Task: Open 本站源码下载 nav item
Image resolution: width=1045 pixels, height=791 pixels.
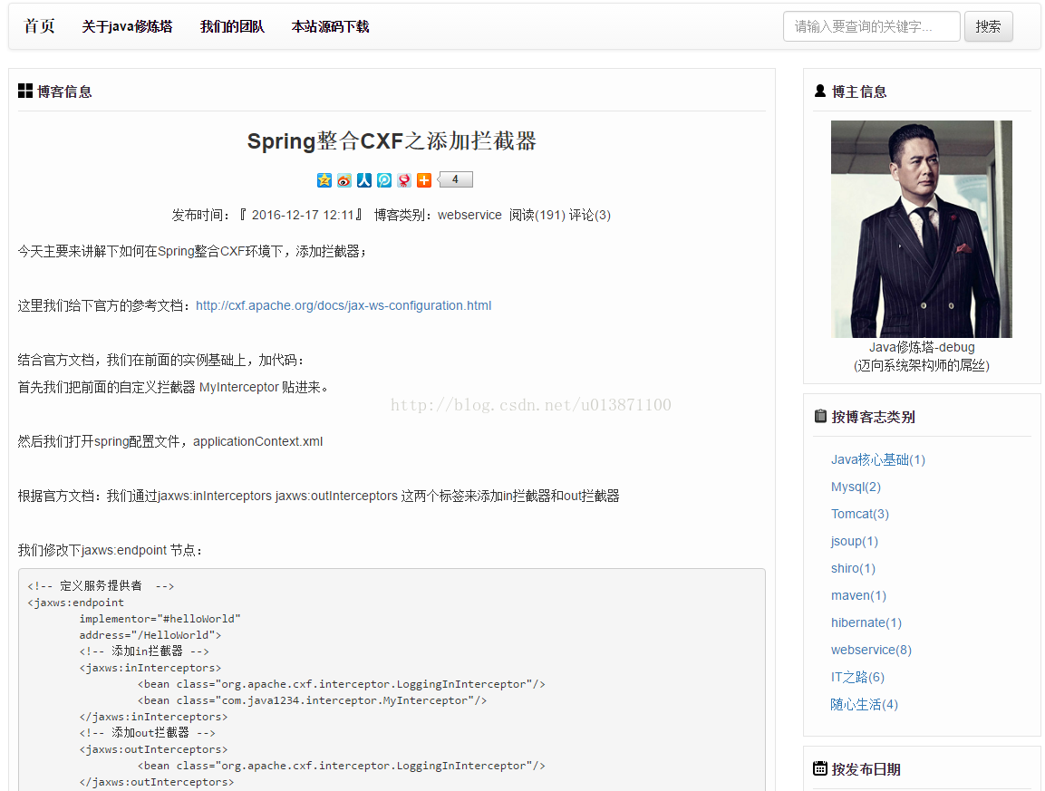Action: pyautogui.click(x=330, y=26)
